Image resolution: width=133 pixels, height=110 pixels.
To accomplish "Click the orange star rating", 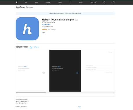I will pyautogui.click(x=44, y=29).
